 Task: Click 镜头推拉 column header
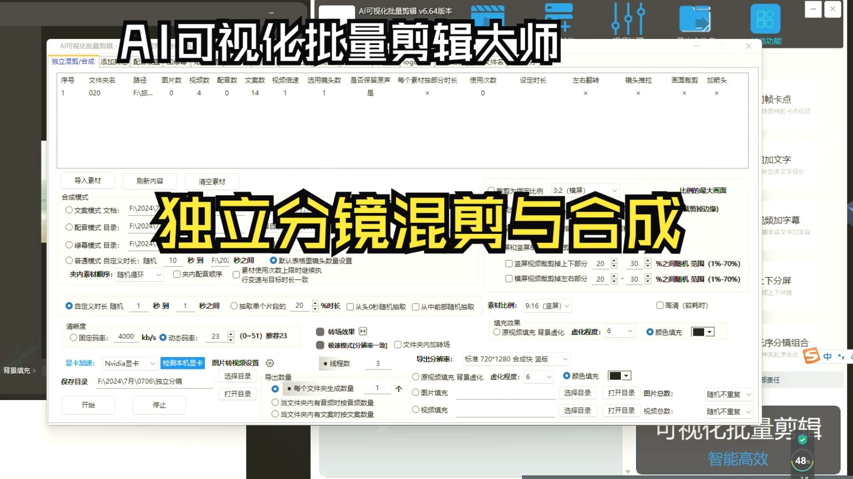tap(638, 80)
